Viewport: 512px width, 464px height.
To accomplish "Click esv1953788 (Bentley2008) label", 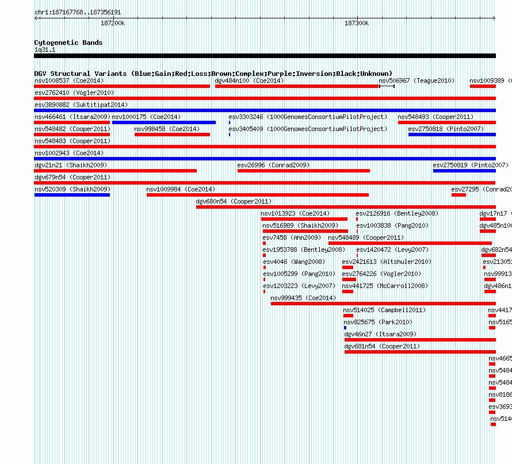I will click(304, 250).
